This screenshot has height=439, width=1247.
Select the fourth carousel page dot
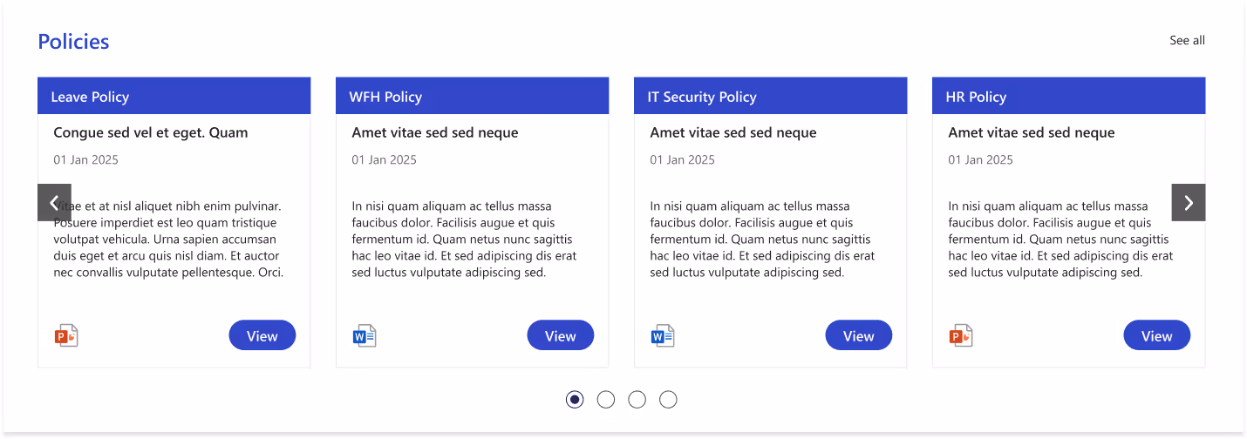click(668, 400)
